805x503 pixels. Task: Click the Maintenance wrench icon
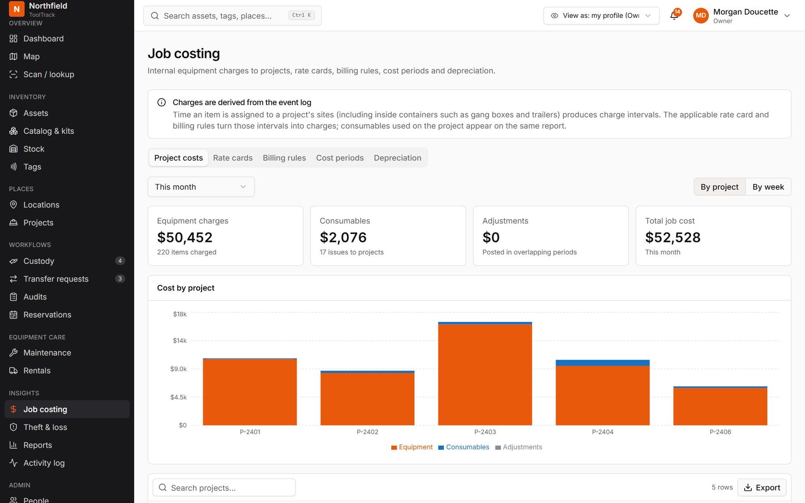[13, 353]
